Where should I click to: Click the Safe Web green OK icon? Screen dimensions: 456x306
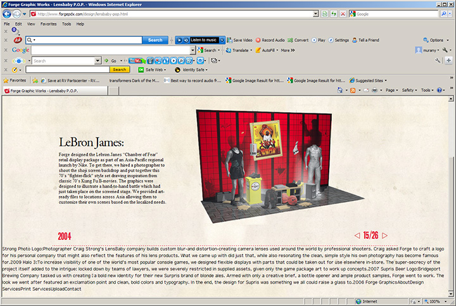point(141,70)
